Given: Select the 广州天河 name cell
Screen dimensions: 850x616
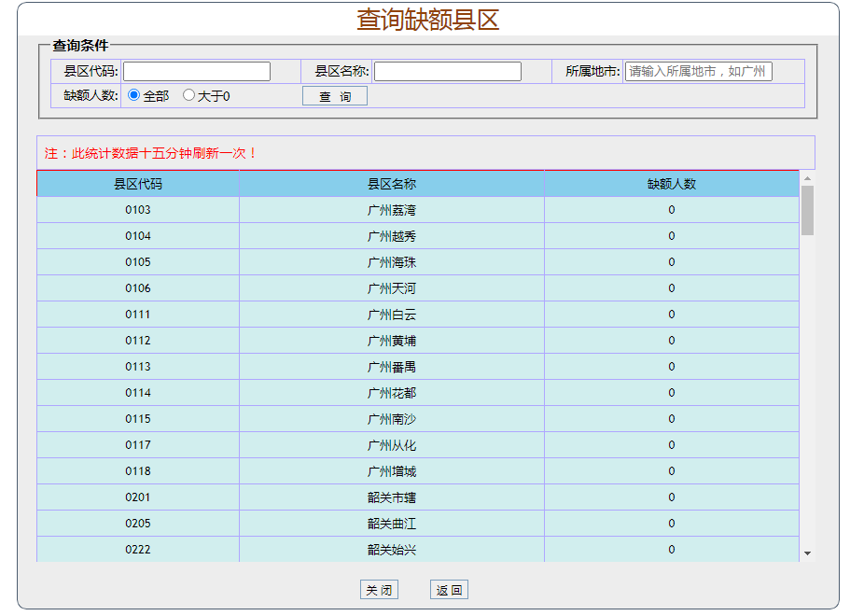Looking at the screenshot, I should point(391,288).
